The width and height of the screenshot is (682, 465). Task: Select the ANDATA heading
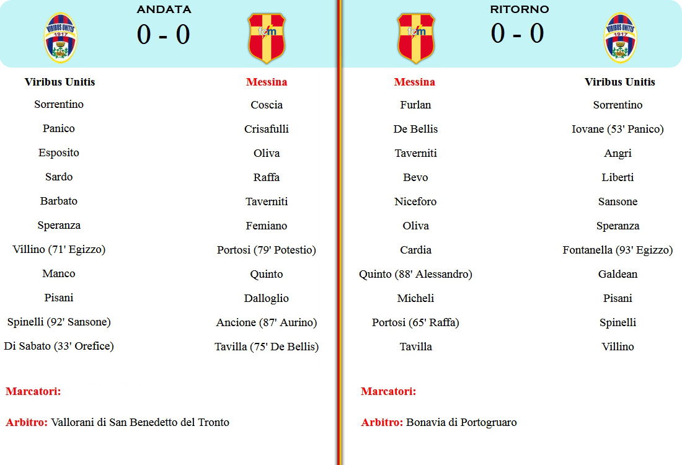click(x=164, y=9)
